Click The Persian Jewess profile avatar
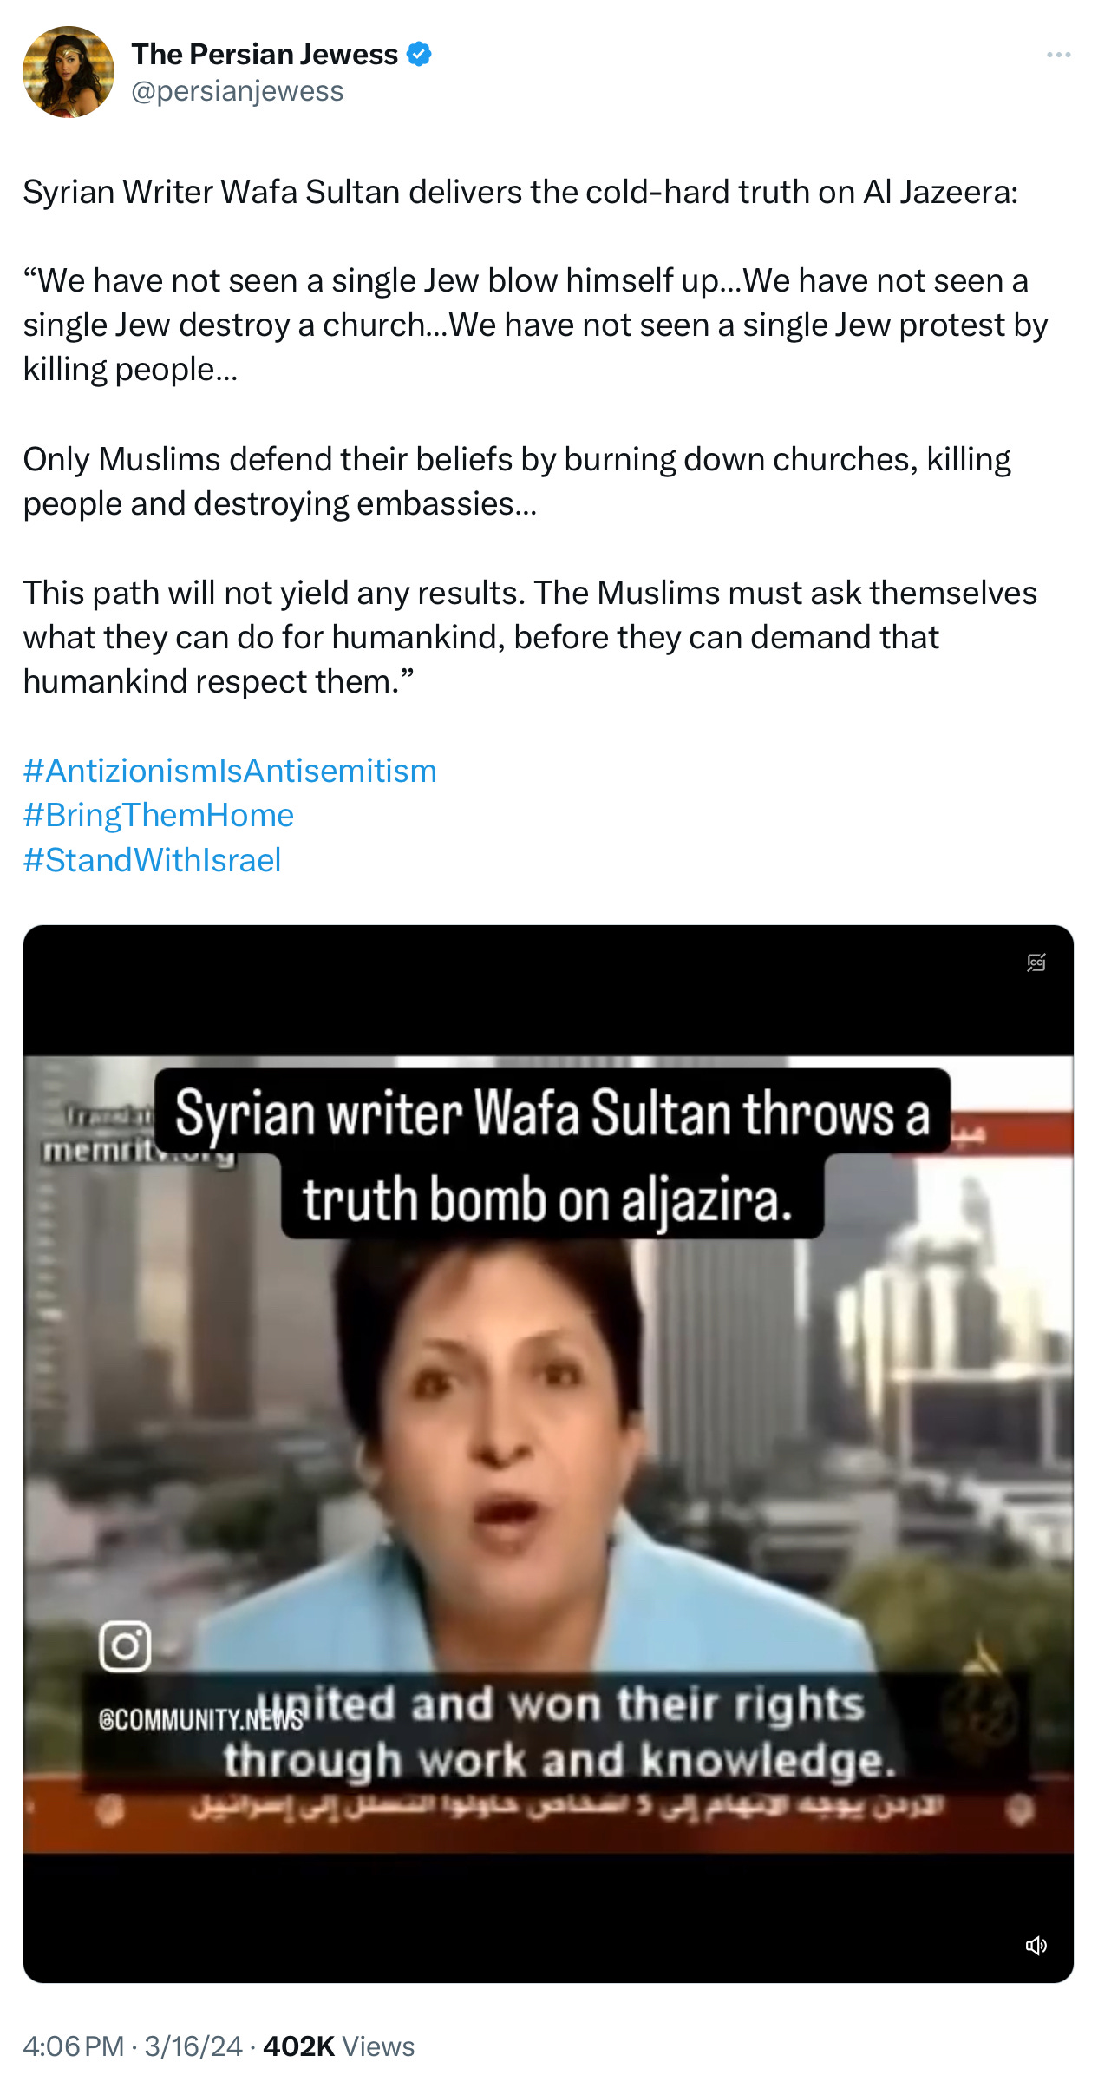Screen dimensions: 1098x2082 tap(69, 72)
